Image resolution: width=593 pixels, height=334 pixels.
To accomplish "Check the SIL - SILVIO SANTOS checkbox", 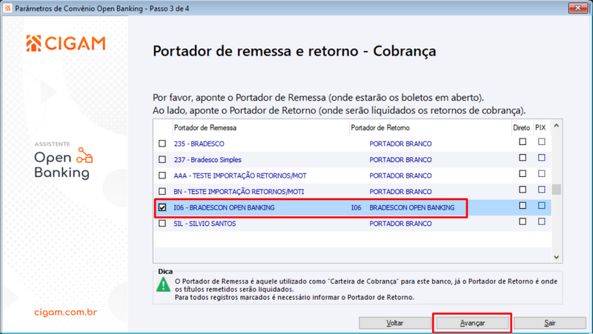I will click(x=162, y=224).
